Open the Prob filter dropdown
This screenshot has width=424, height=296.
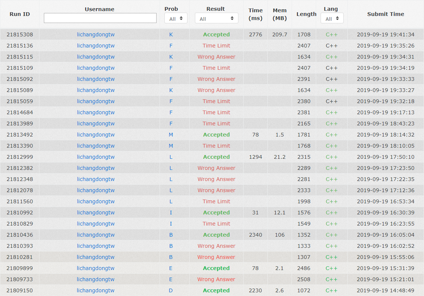(x=176, y=18)
